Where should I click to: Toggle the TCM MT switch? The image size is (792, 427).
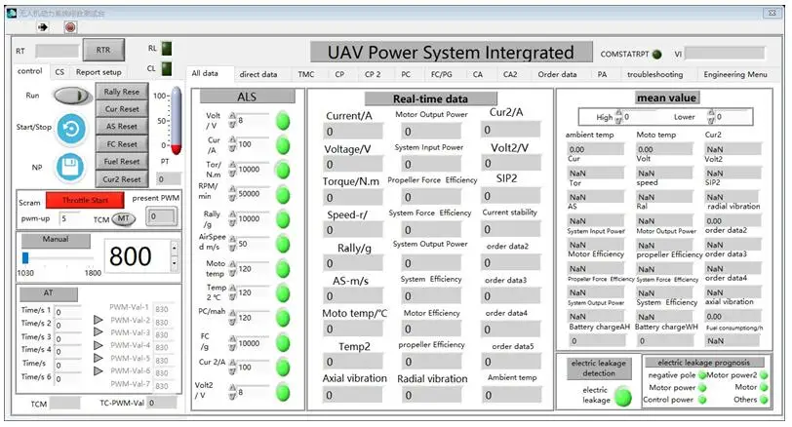point(123,219)
